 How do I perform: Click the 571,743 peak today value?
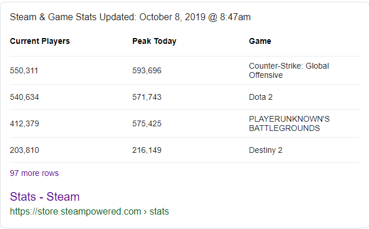click(147, 97)
